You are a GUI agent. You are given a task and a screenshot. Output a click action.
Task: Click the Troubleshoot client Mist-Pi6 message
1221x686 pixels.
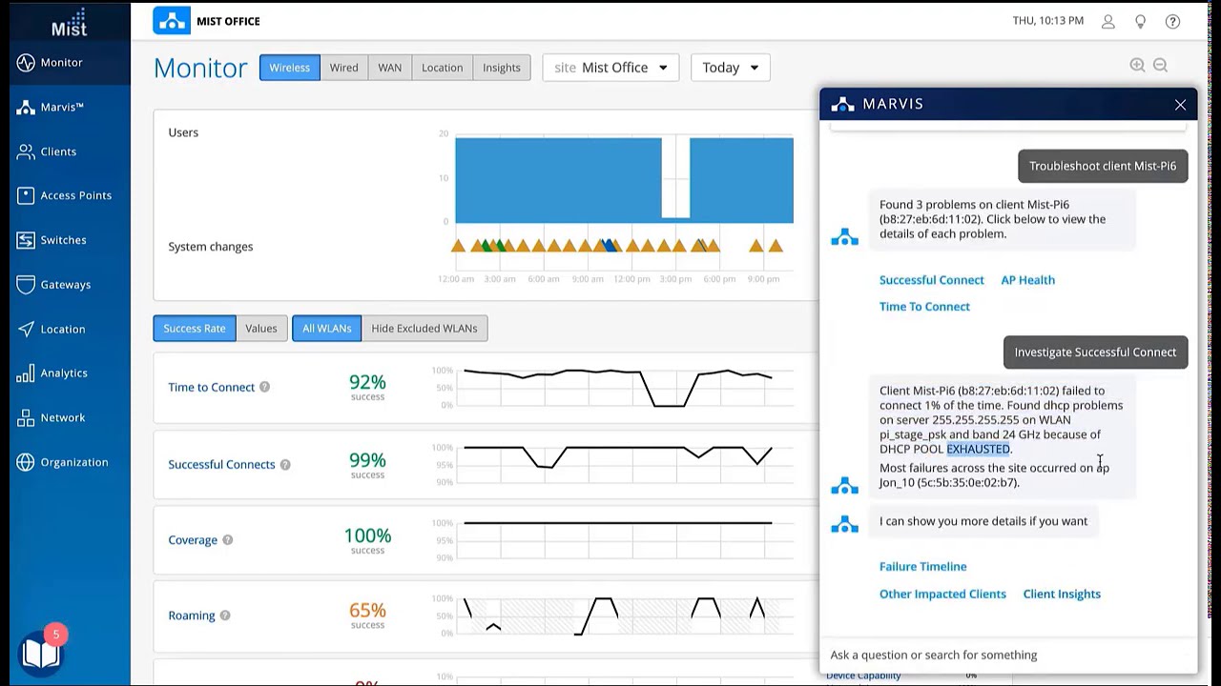click(x=1103, y=166)
